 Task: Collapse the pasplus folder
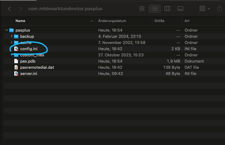7,30
